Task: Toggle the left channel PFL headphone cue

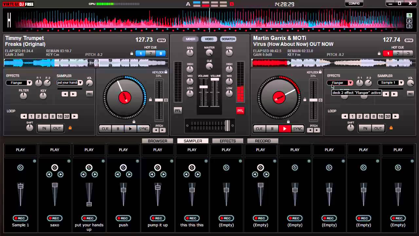Action: (178, 111)
